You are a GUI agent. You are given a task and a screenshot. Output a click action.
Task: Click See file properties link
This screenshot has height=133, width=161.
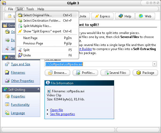click(62, 114)
